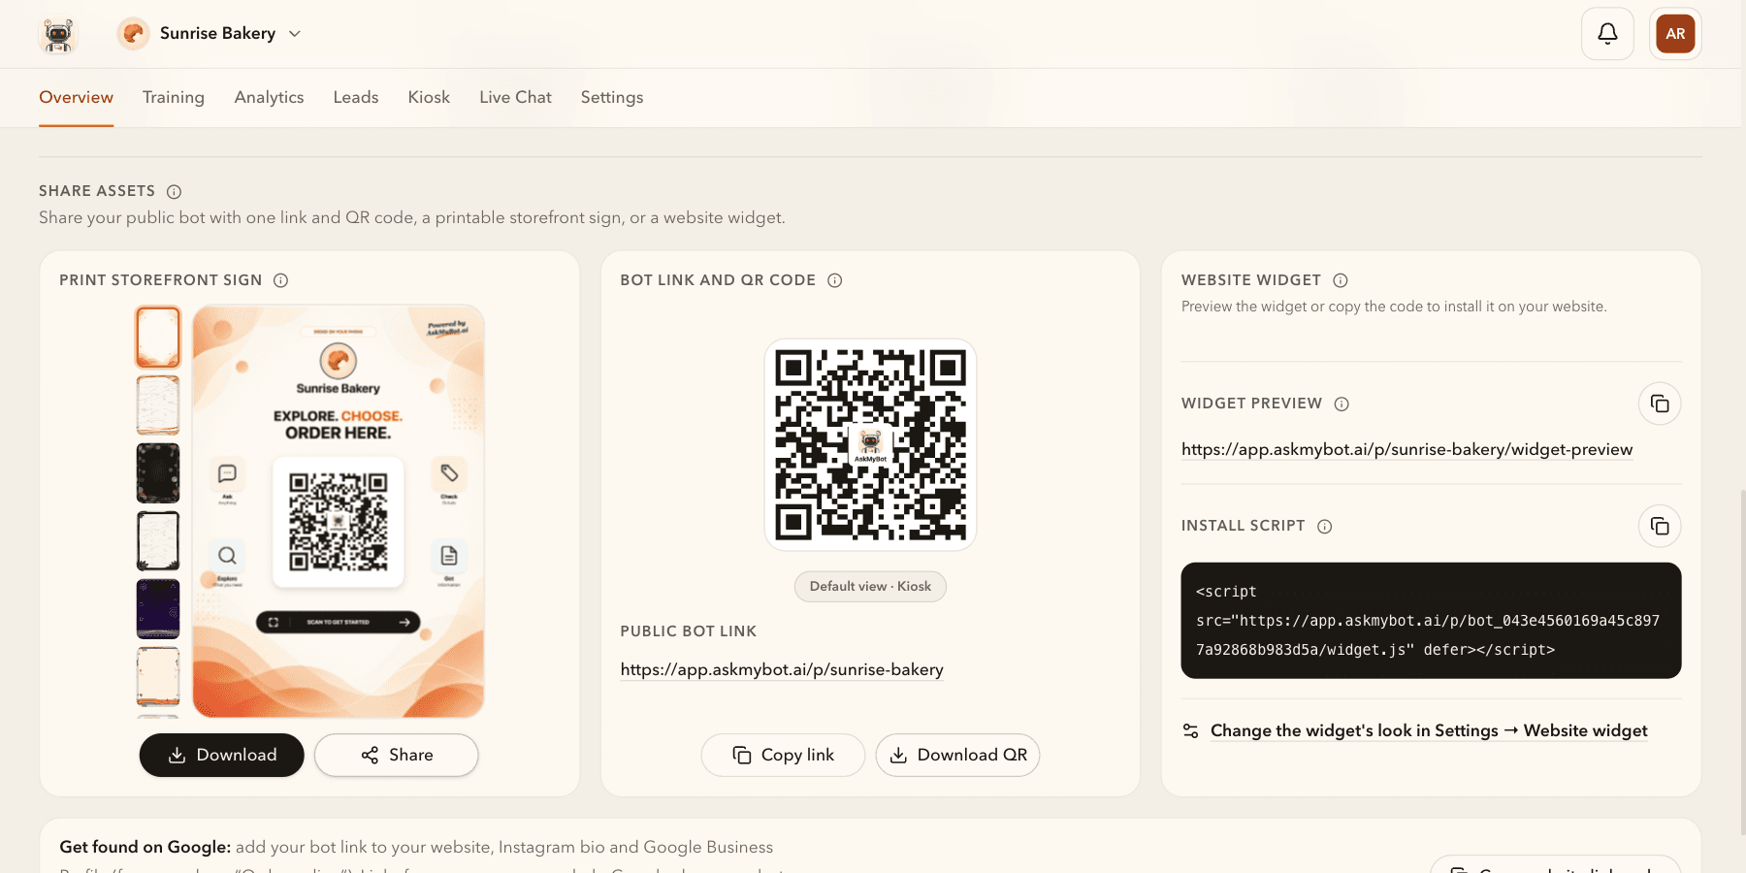
Task: Open the public bot link sunrise-bakery
Action: click(782, 669)
